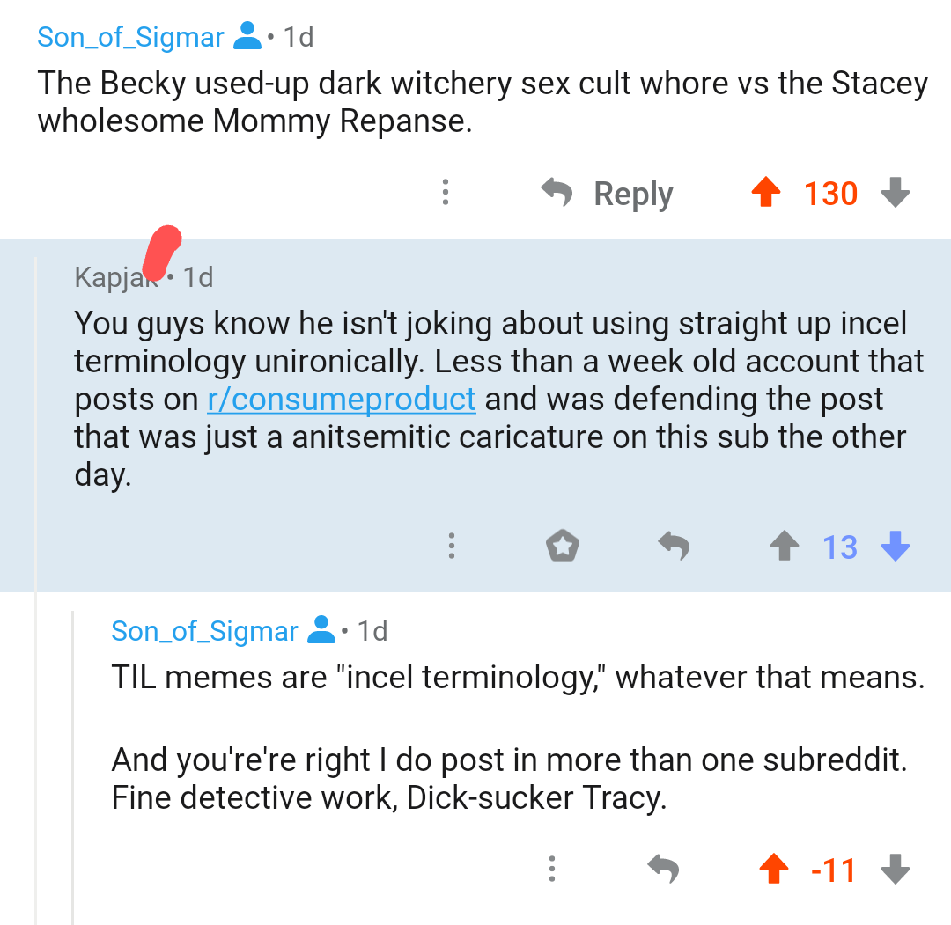This screenshot has width=951, height=925.
Task: Downvote the comment with 130 points
Action: click(895, 193)
